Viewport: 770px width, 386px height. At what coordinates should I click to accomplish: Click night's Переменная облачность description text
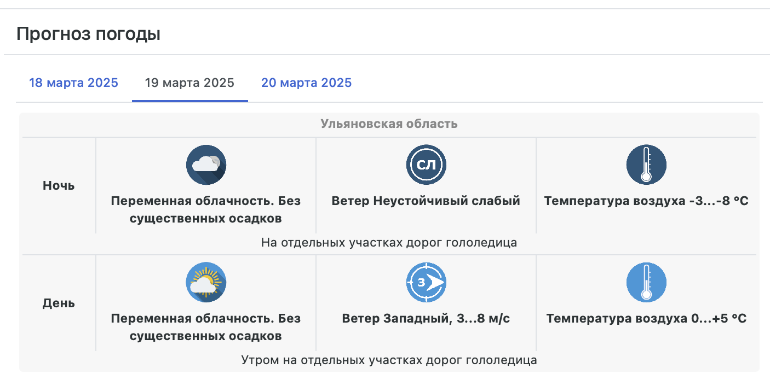(206, 209)
